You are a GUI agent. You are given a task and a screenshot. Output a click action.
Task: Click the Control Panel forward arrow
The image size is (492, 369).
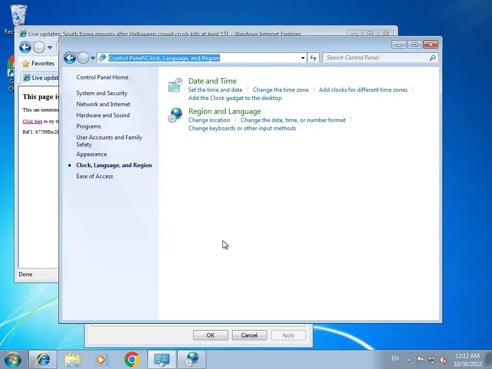pyautogui.click(x=83, y=58)
